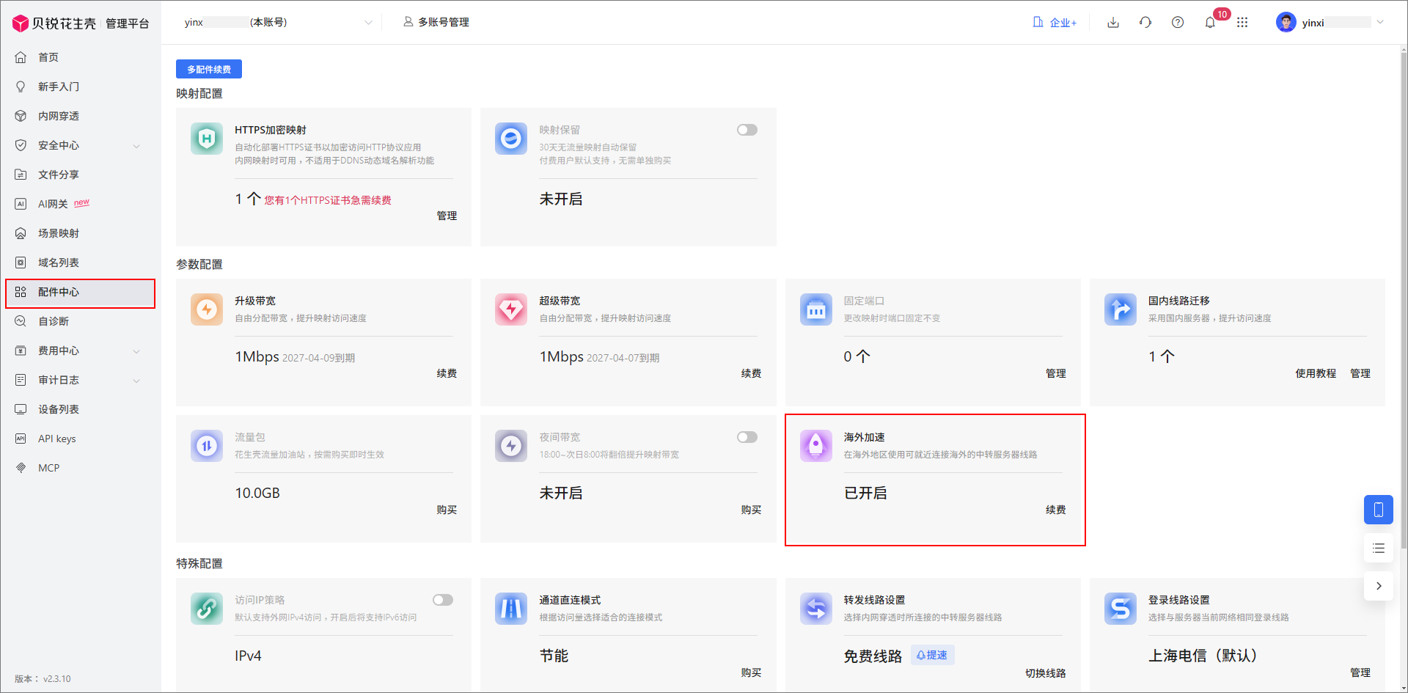Image resolution: width=1408 pixels, height=693 pixels.
Task: Renew the 海外加速 accessory via 续费
Action: (1056, 510)
